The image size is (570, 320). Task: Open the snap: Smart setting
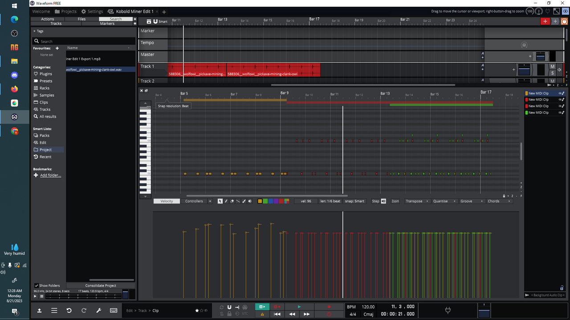coord(355,201)
